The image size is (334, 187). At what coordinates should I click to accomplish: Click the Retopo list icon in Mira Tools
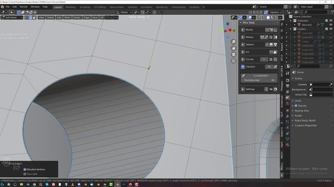click(x=271, y=37)
